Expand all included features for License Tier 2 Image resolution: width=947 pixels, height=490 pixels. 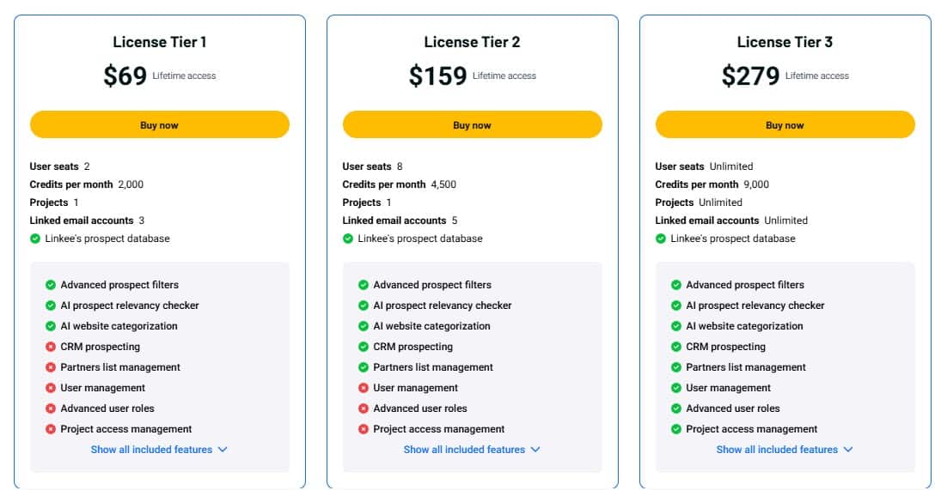pos(472,450)
